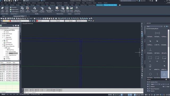Expand the Pressure Pipes tree node

pos(6,51)
